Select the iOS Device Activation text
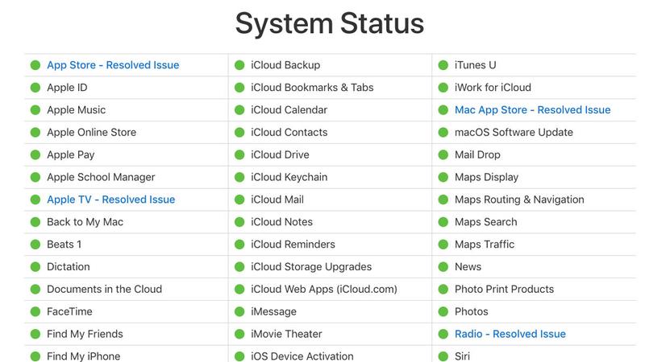 (302, 356)
